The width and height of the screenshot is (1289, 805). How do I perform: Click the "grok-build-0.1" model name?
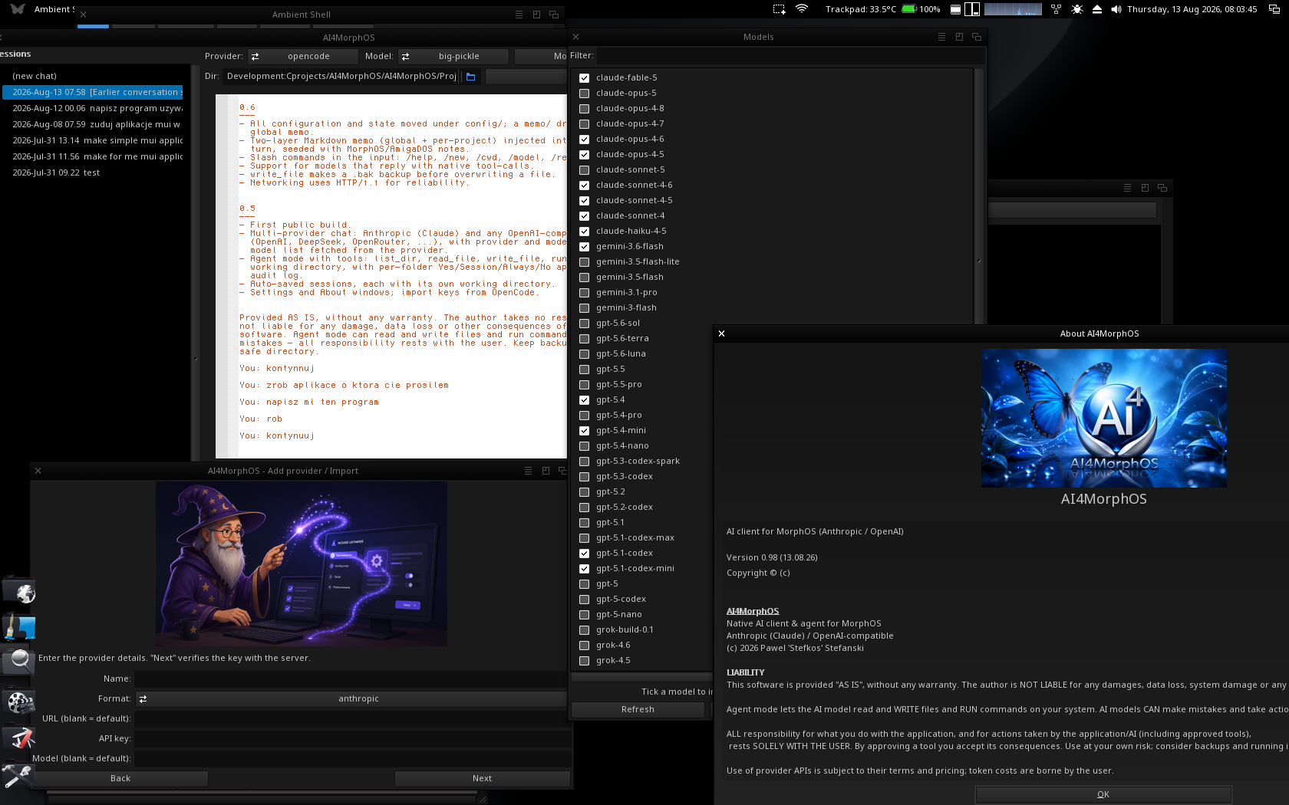(625, 629)
